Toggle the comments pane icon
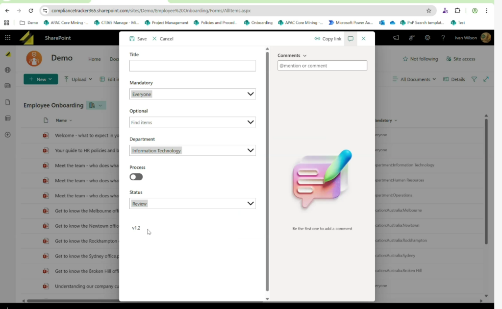Viewport: 502px width, 309px height. (351, 39)
